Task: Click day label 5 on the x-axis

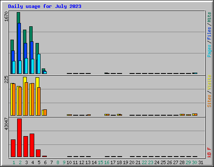Action: coord(39,162)
